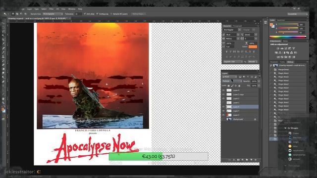Viewport: 317px width, 178px height.
Task: Click the foreground color swatch in Color panel
Action: click(271, 25)
